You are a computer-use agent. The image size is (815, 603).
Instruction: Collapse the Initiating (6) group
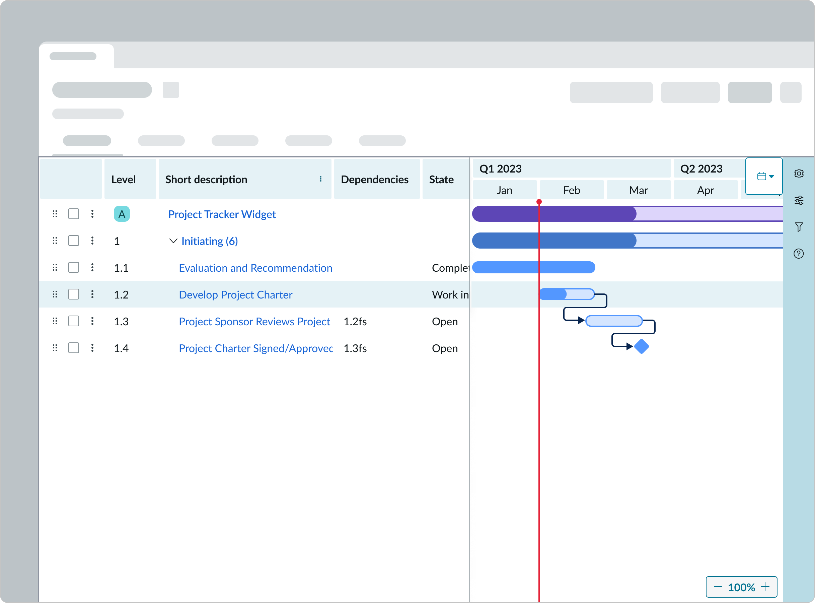pyautogui.click(x=173, y=241)
